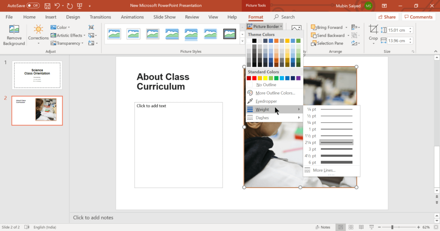Open More Lines option
440x231 pixels.
[324, 170]
